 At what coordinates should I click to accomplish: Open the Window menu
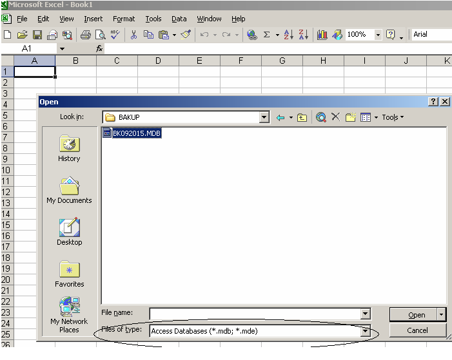(x=209, y=19)
